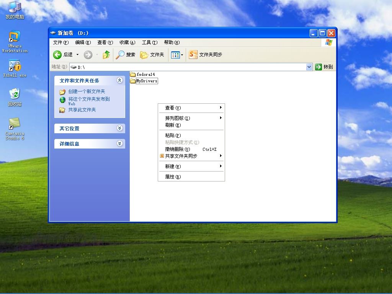Choose 刷新(E) in context menu
The height and width of the screenshot is (294, 392).
coord(191,125)
